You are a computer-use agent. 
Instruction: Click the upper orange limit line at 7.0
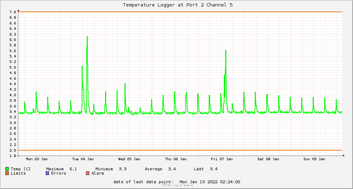click(180, 12)
